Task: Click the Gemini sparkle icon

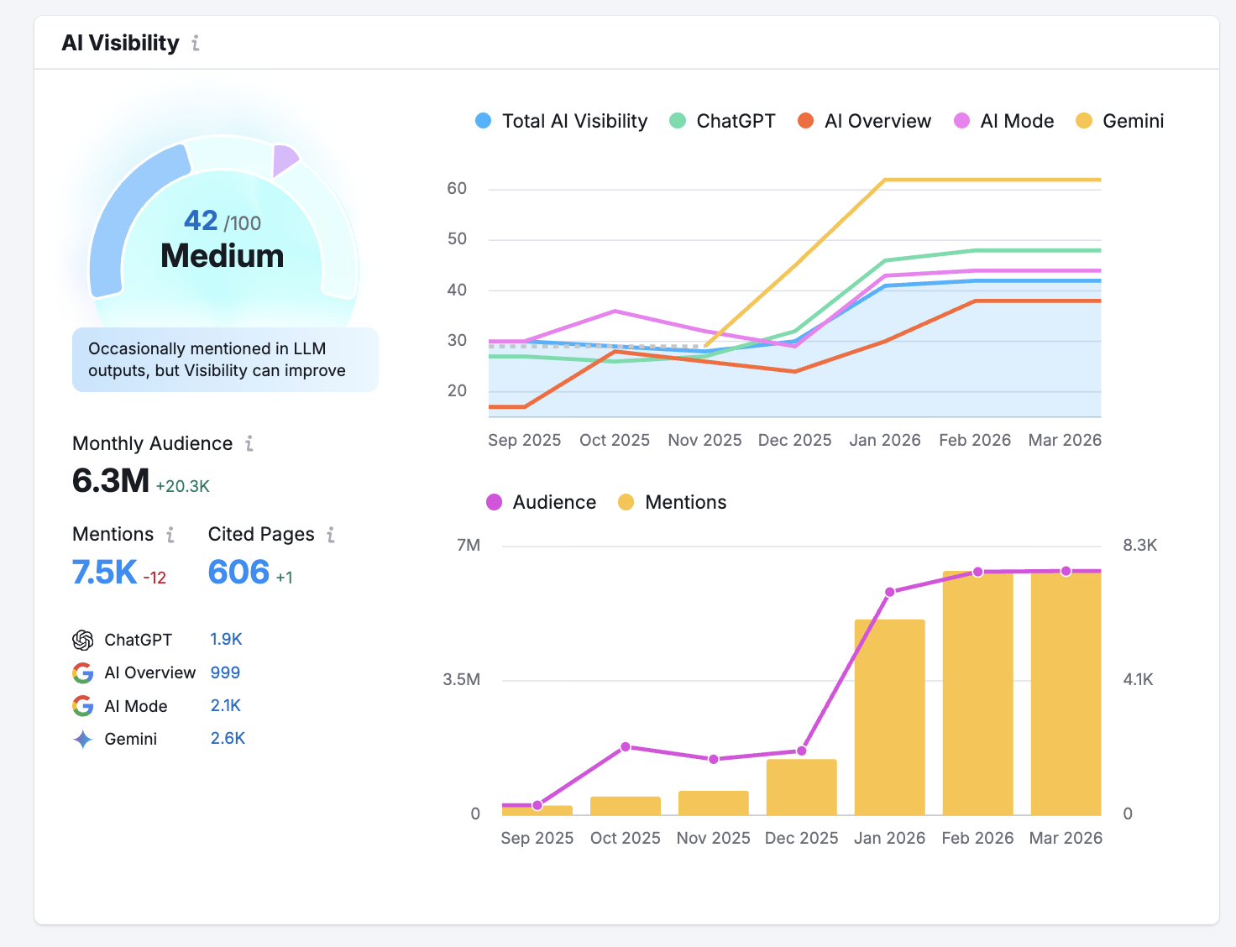Action: pyautogui.click(x=83, y=740)
